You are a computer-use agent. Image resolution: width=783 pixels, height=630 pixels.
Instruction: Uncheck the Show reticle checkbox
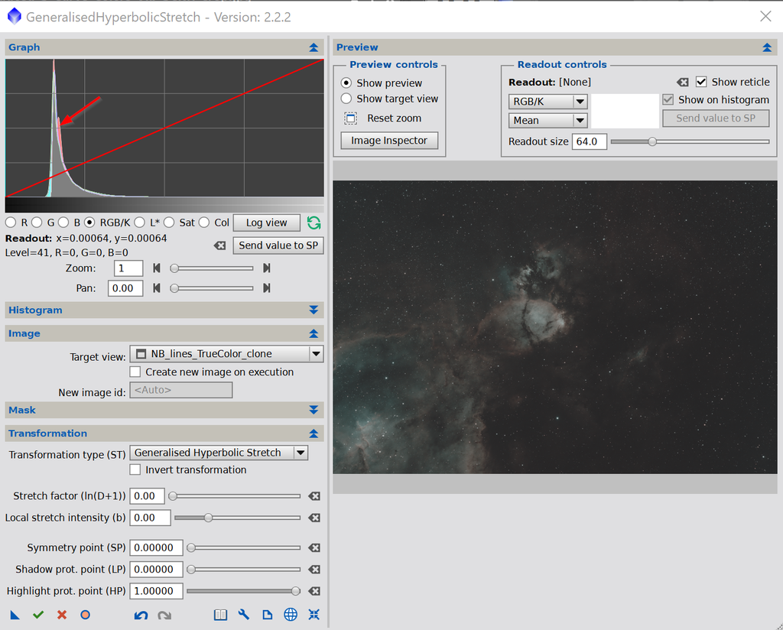click(701, 82)
